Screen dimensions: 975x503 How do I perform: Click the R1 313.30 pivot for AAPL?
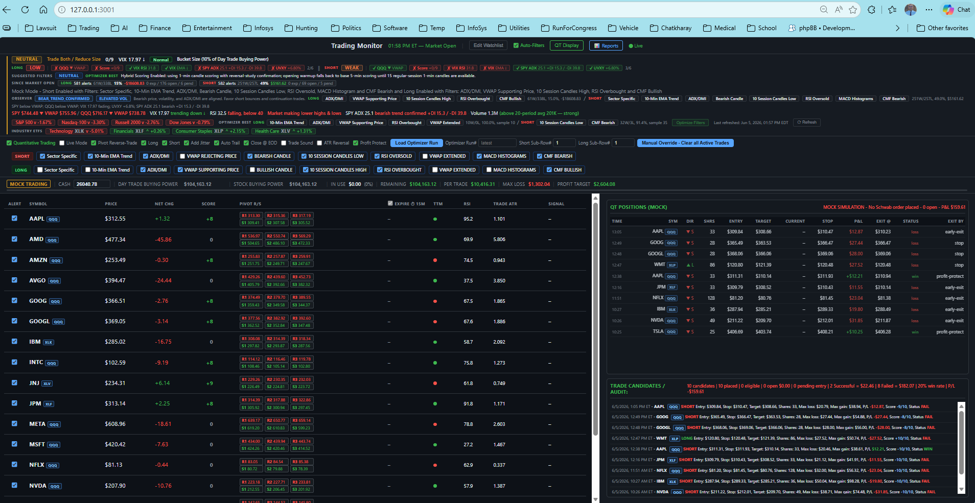[x=251, y=215]
